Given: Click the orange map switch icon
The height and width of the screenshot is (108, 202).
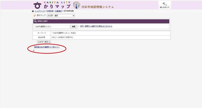Looking at the screenshot, I should point(35,16).
